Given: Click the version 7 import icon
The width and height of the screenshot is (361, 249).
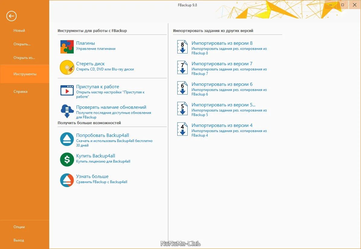Looking at the screenshot, I should tap(182, 67).
